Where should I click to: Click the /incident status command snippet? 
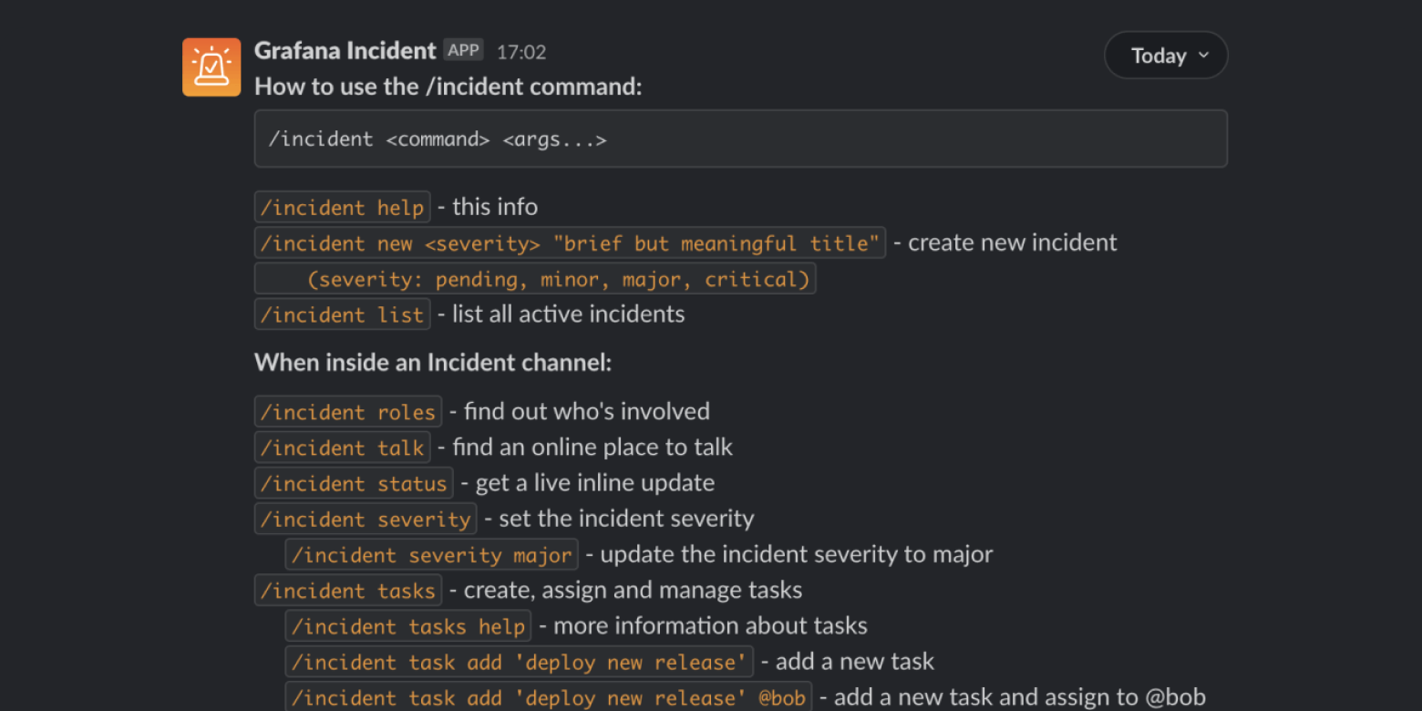(354, 482)
